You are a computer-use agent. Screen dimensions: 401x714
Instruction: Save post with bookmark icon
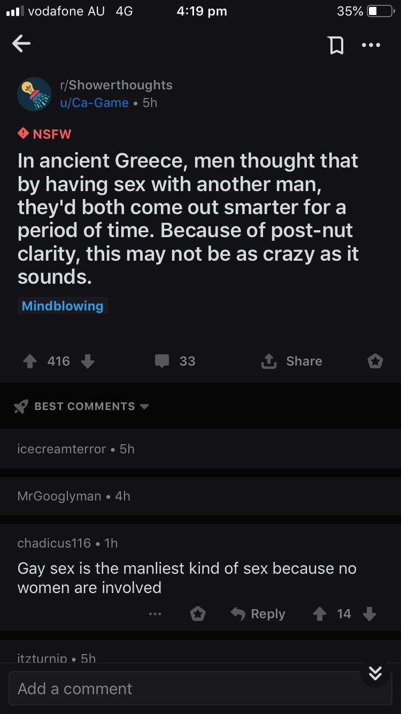[x=336, y=45]
